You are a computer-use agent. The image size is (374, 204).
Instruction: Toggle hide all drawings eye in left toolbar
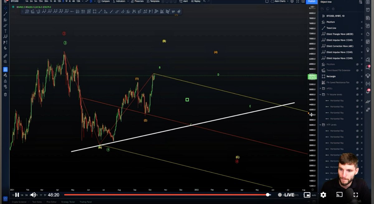click(x=5, y=86)
